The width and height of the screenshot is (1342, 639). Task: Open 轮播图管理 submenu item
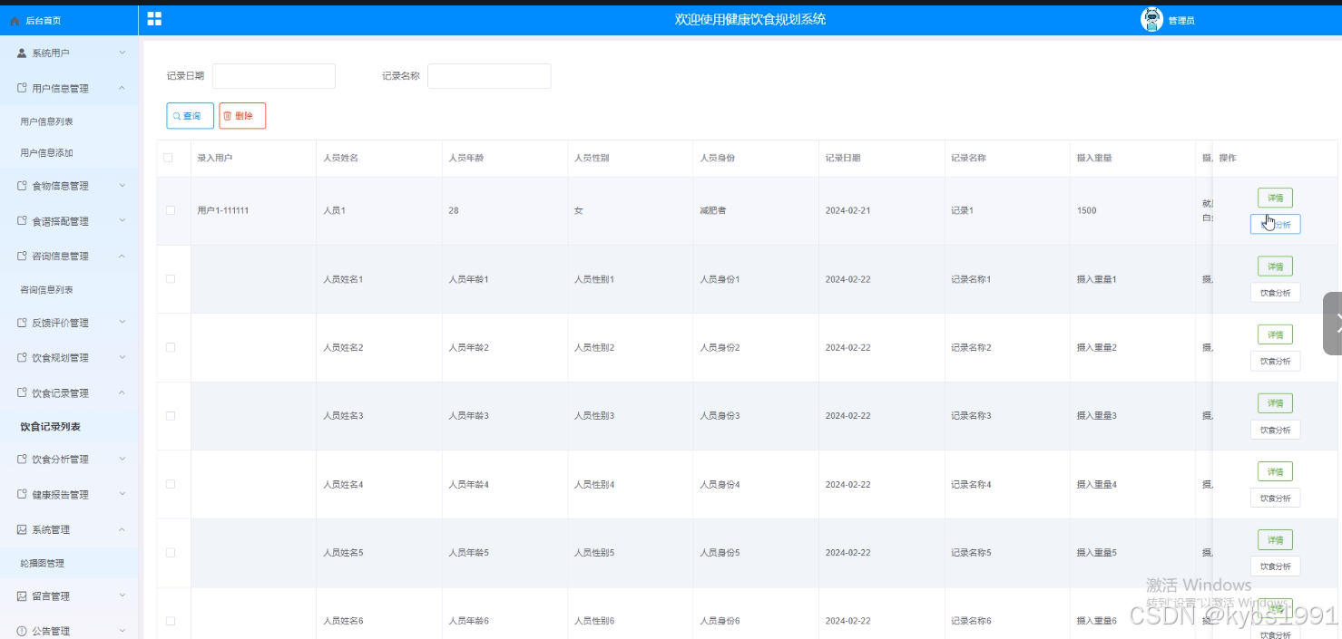(69, 563)
